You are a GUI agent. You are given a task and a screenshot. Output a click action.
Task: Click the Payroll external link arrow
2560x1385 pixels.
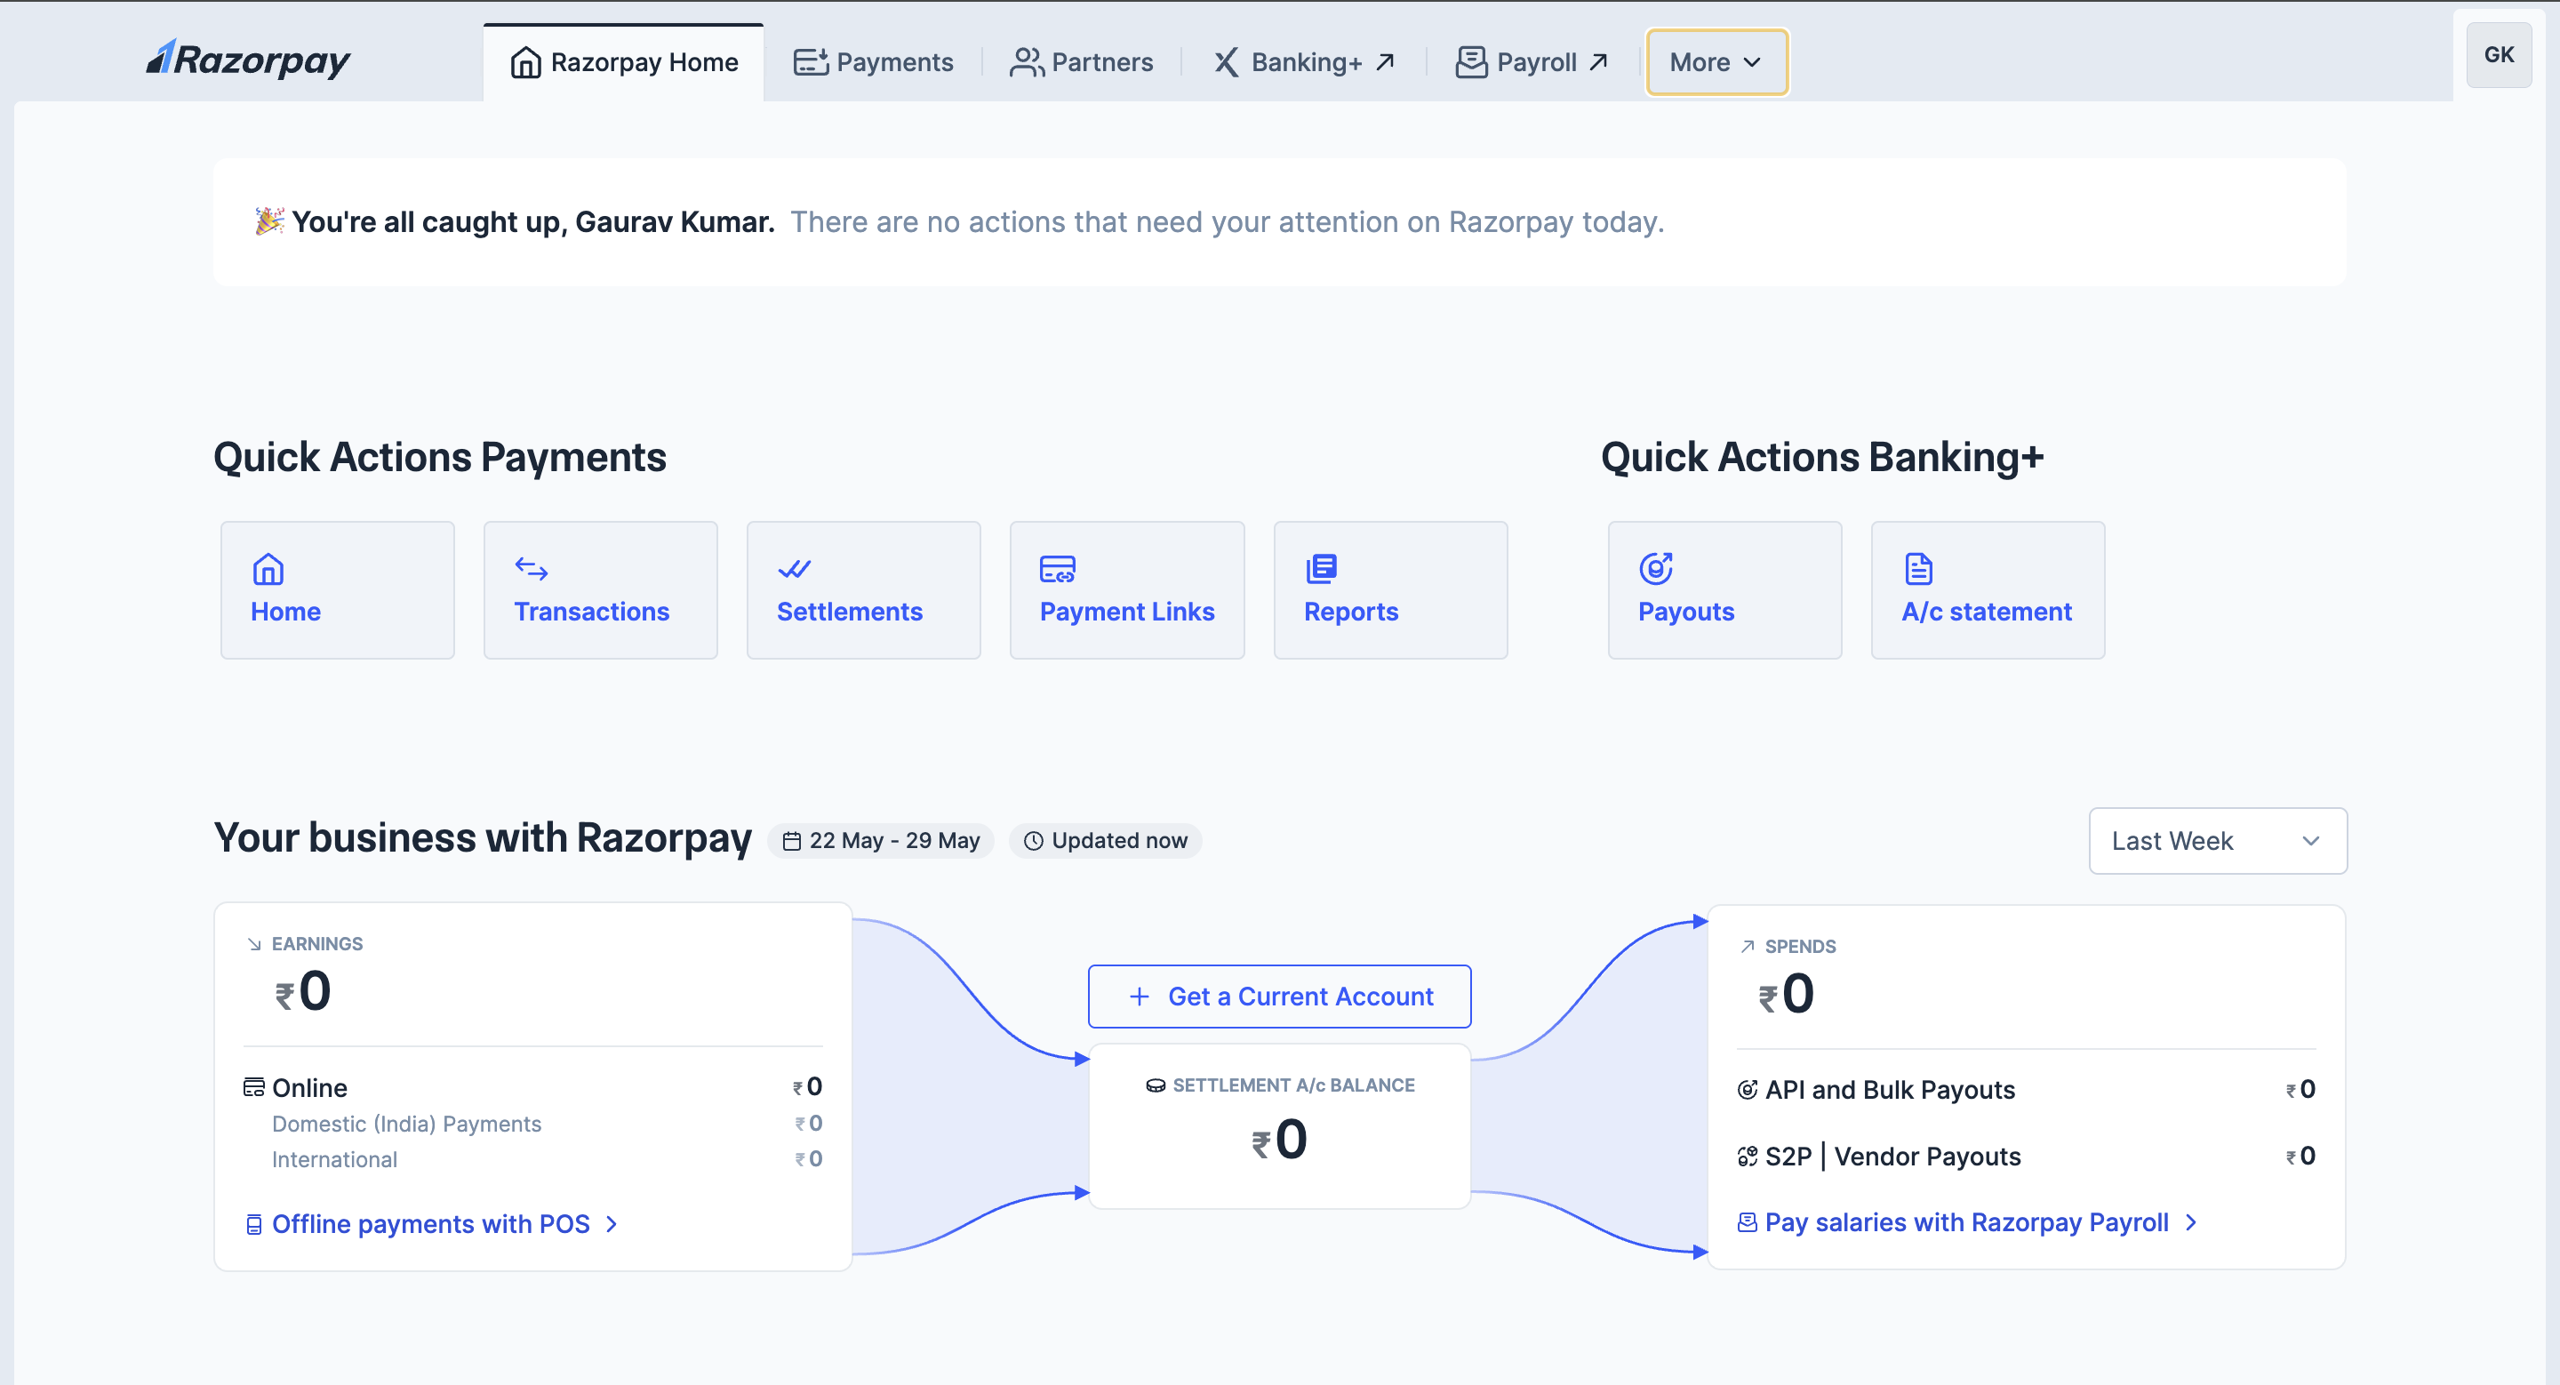click(x=1598, y=62)
